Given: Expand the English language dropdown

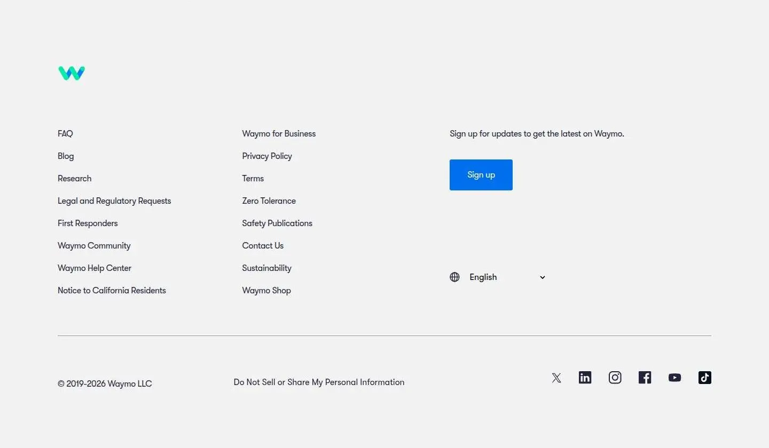Looking at the screenshot, I should click(x=507, y=277).
